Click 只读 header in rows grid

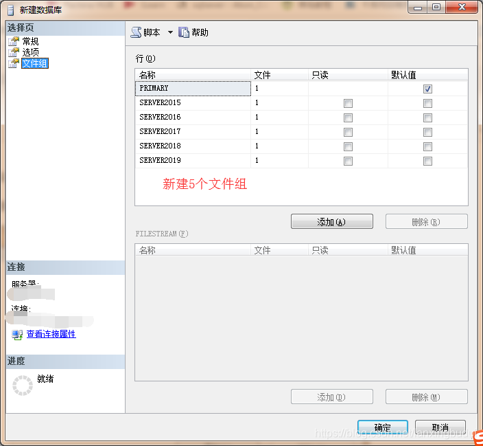(348, 75)
